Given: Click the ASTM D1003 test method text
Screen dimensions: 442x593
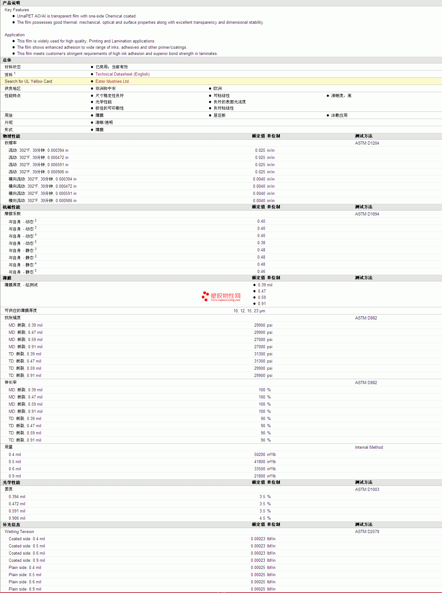Looking at the screenshot, I should (367, 489).
